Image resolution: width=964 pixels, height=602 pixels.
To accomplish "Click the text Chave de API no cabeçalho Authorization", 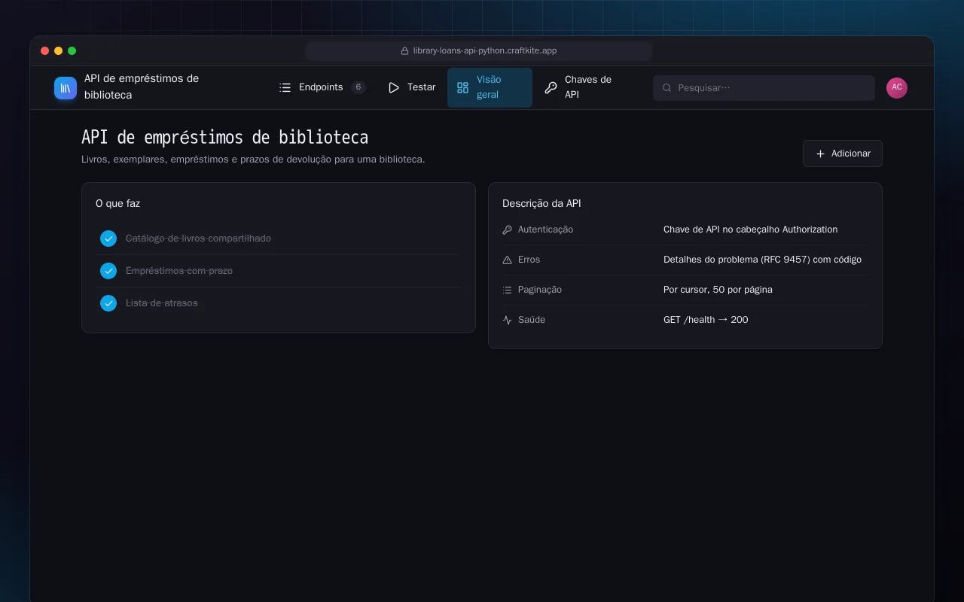I will tap(750, 230).
